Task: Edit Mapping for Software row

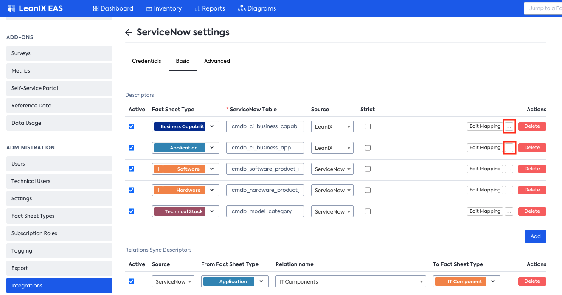Action: tap(485, 169)
